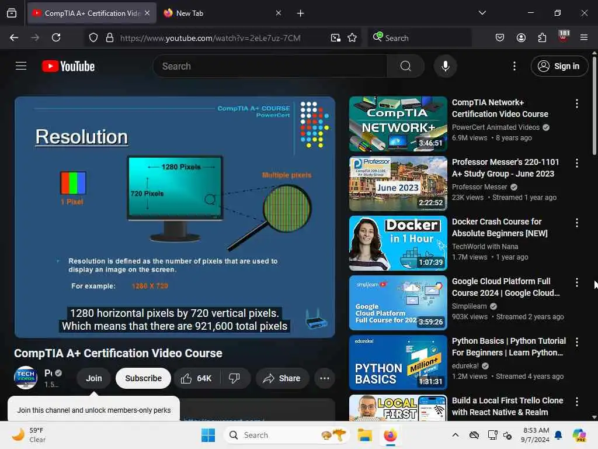This screenshot has height=449, width=598.
Task: Click the YouTube URL address bar
Action: coord(210,38)
